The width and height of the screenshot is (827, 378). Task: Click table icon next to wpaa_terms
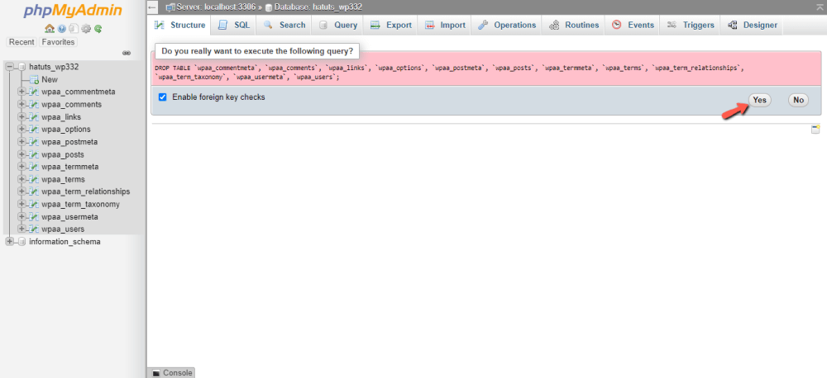click(x=34, y=179)
